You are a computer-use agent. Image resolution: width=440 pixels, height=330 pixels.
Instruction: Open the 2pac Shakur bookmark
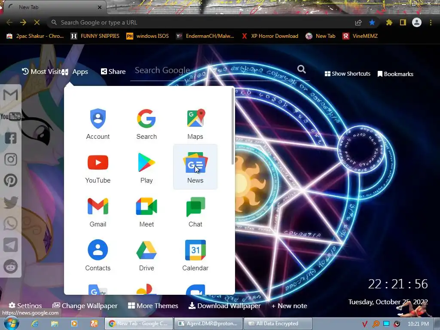[35, 36]
